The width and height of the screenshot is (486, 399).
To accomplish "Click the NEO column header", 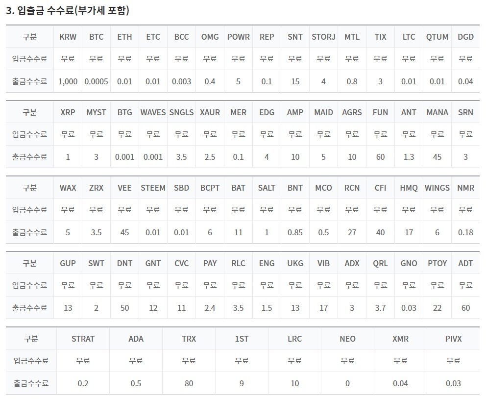I will [x=347, y=339].
